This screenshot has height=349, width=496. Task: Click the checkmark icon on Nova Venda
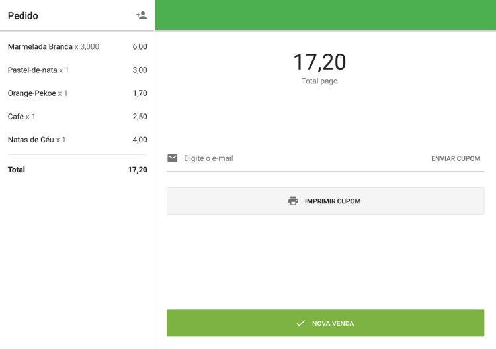pos(300,323)
